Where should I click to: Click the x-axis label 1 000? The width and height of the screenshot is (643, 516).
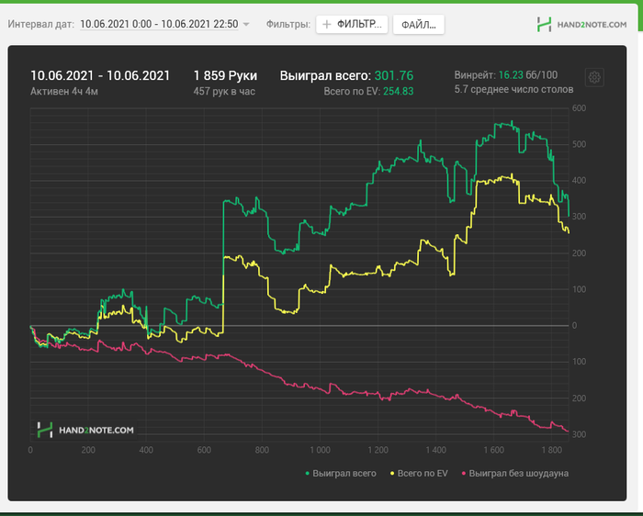pyautogui.click(x=320, y=450)
